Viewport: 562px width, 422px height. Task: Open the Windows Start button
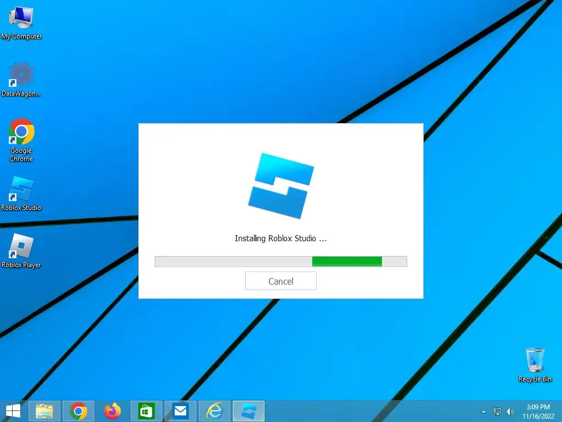coord(13,411)
